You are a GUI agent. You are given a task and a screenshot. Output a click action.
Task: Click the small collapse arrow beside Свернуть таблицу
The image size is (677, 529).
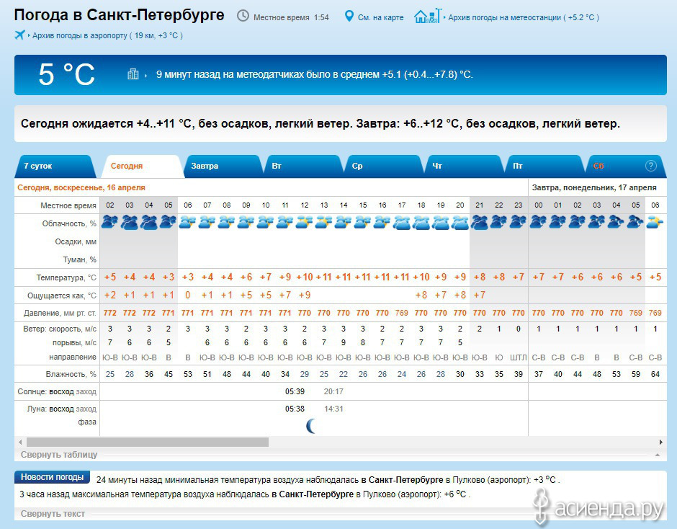pyautogui.click(x=657, y=455)
